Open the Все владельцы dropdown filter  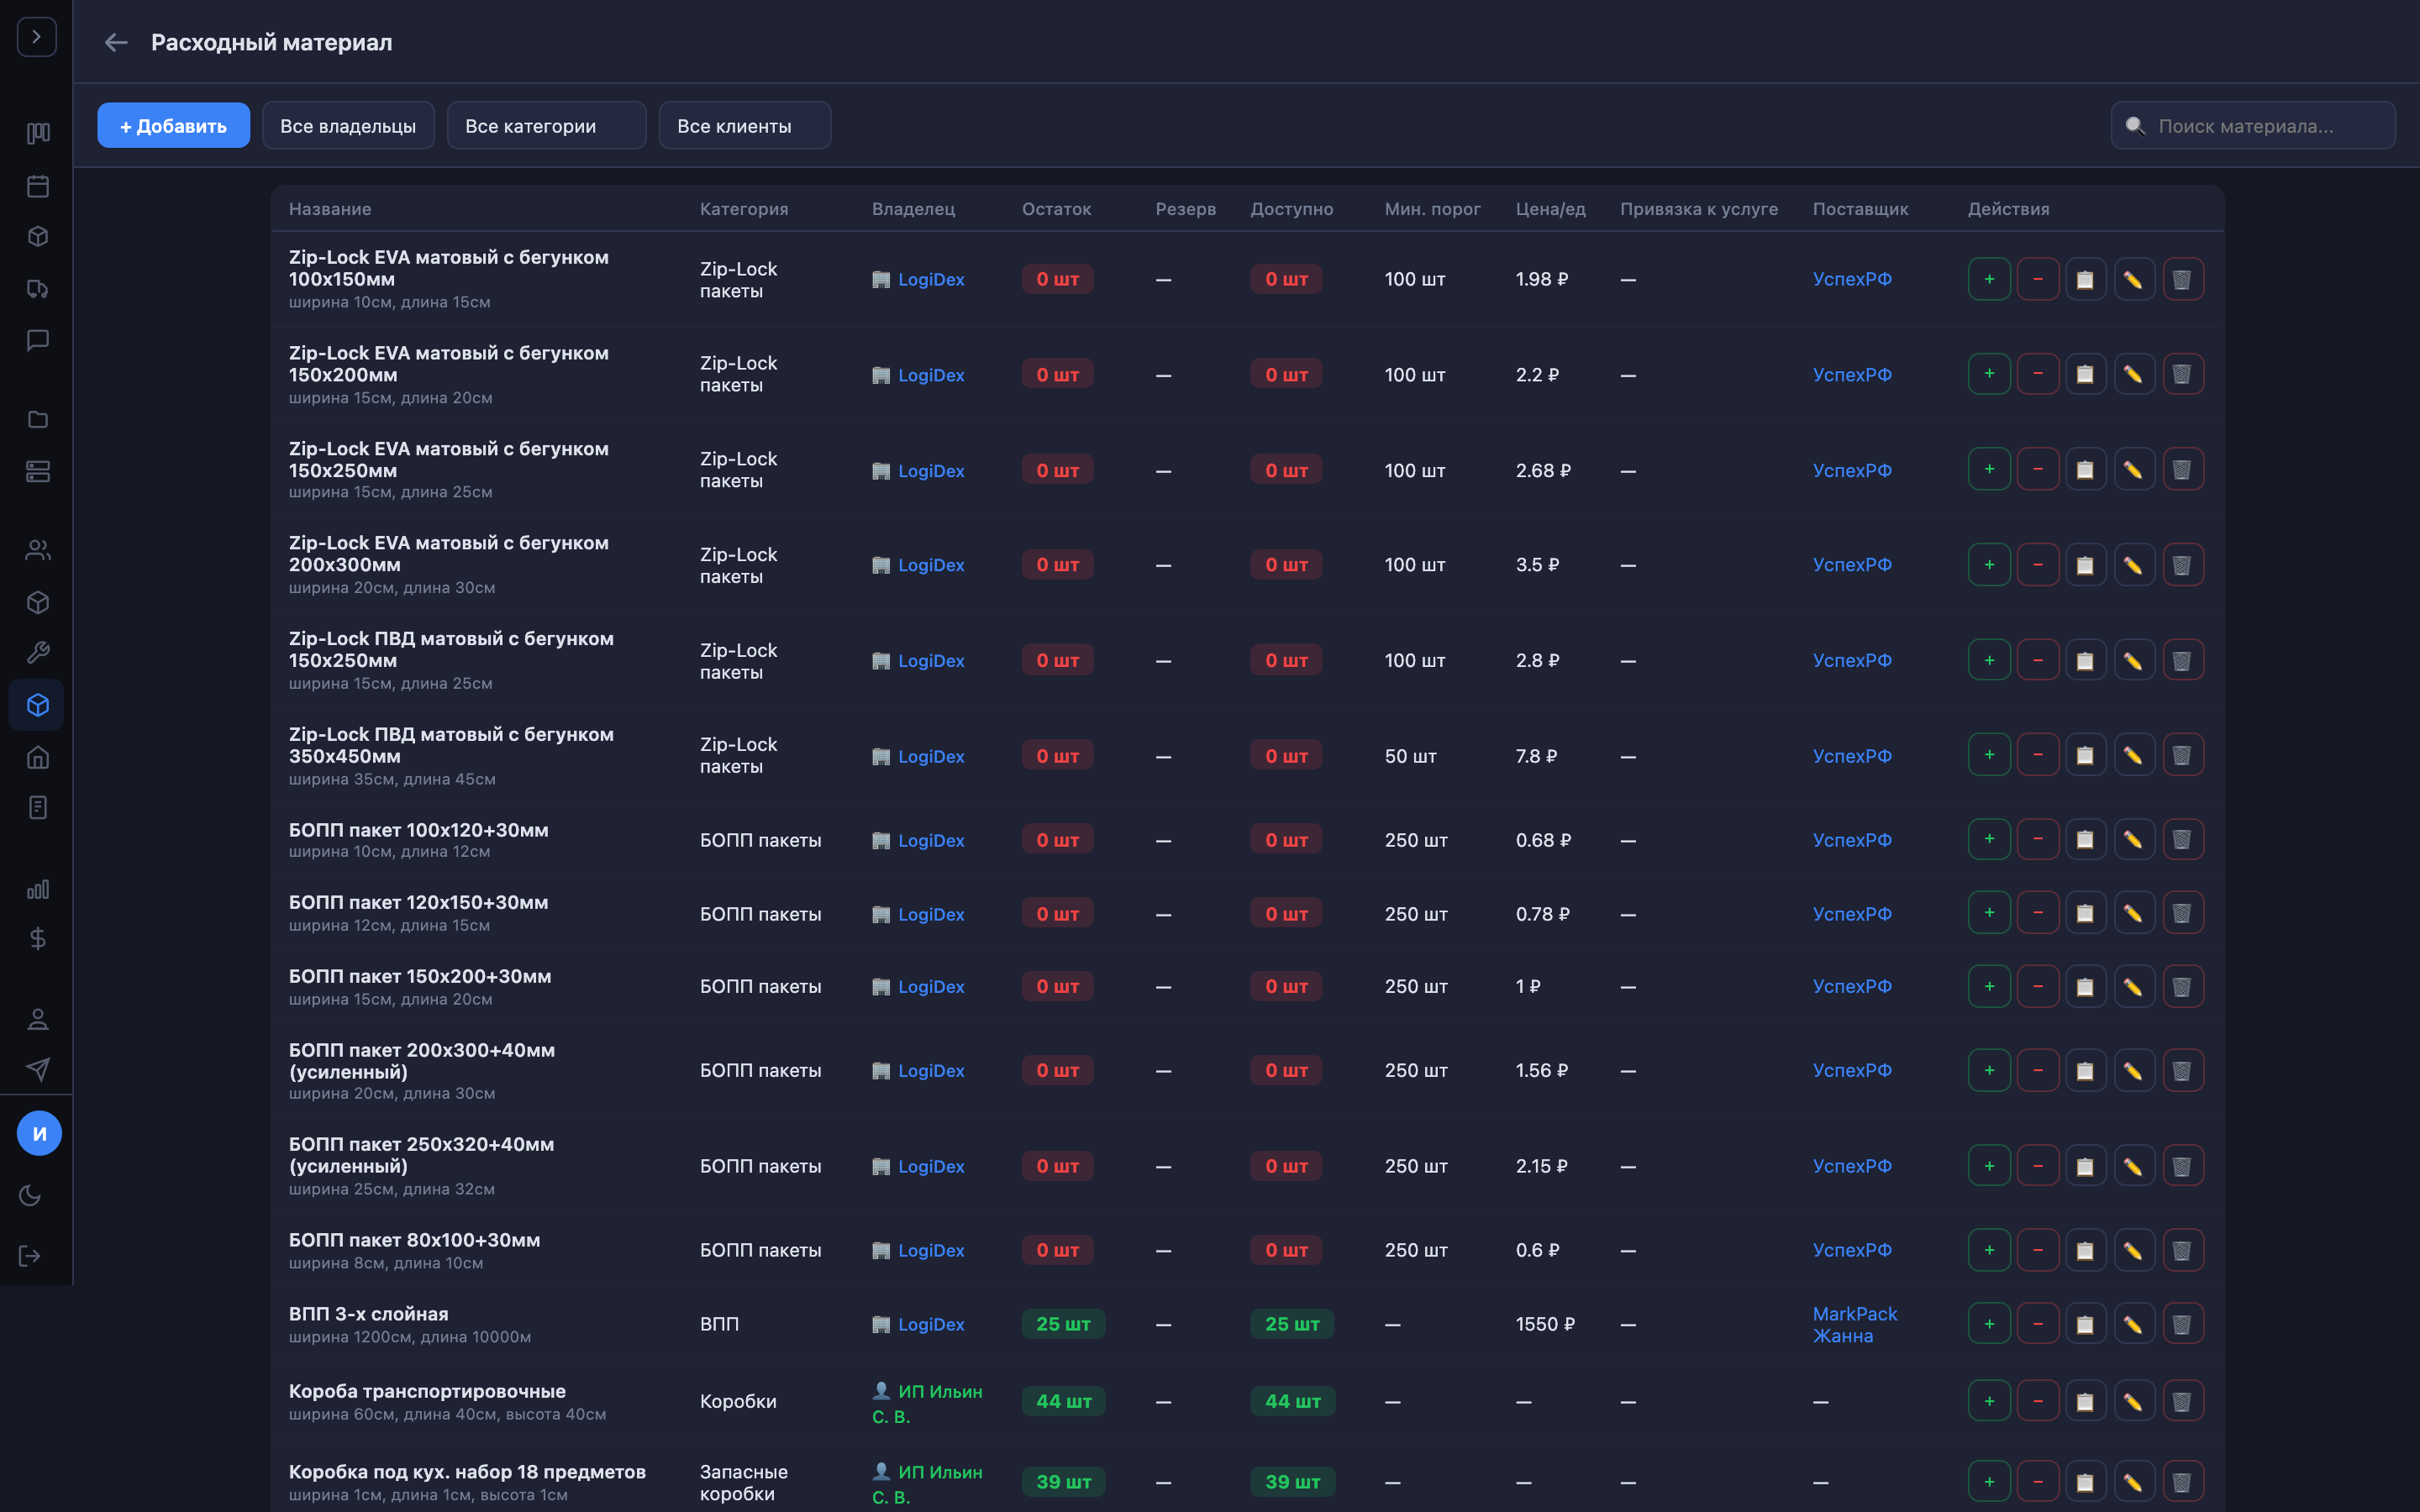pos(348,126)
